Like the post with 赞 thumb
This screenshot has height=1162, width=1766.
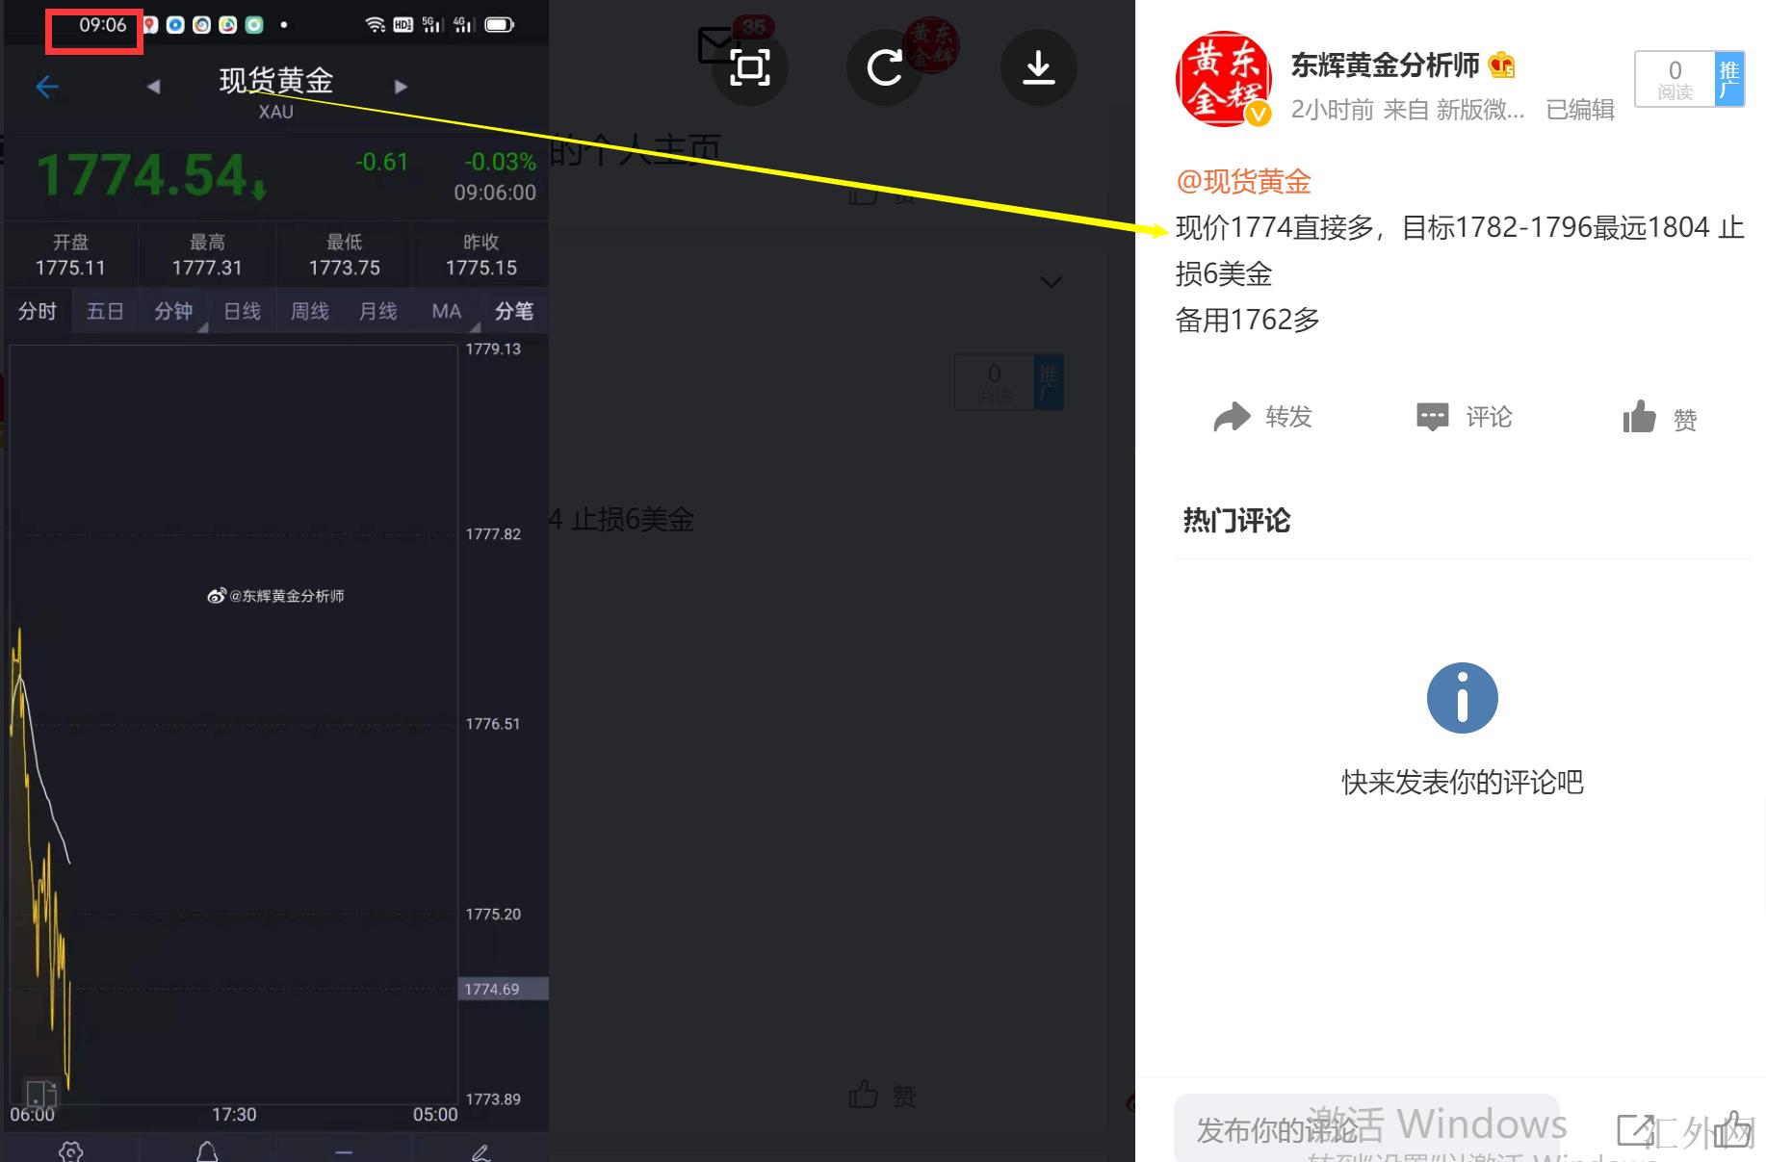click(x=1639, y=418)
